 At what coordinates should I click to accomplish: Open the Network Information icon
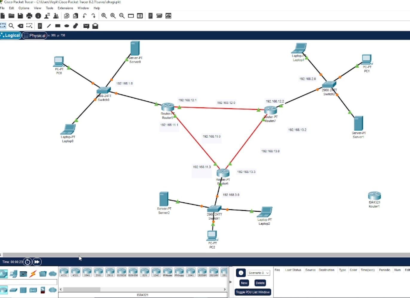(38, 16)
